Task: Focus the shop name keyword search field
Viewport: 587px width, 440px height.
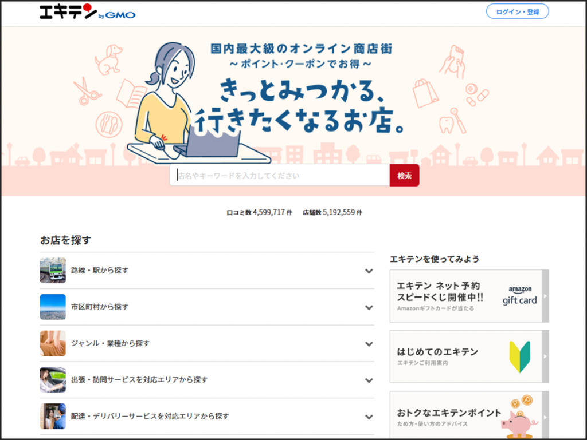Action: pos(280,176)
